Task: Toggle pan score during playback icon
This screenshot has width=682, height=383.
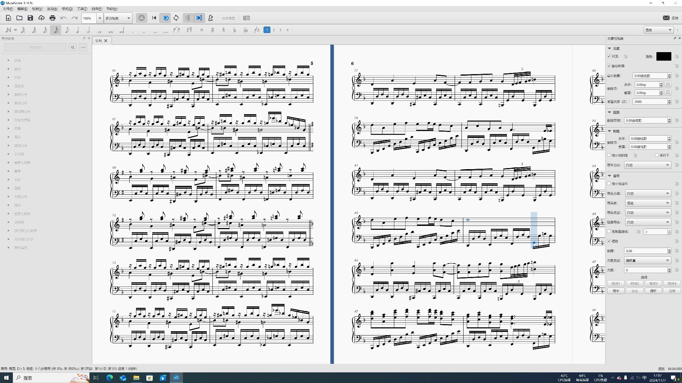Action: point(199,18)
